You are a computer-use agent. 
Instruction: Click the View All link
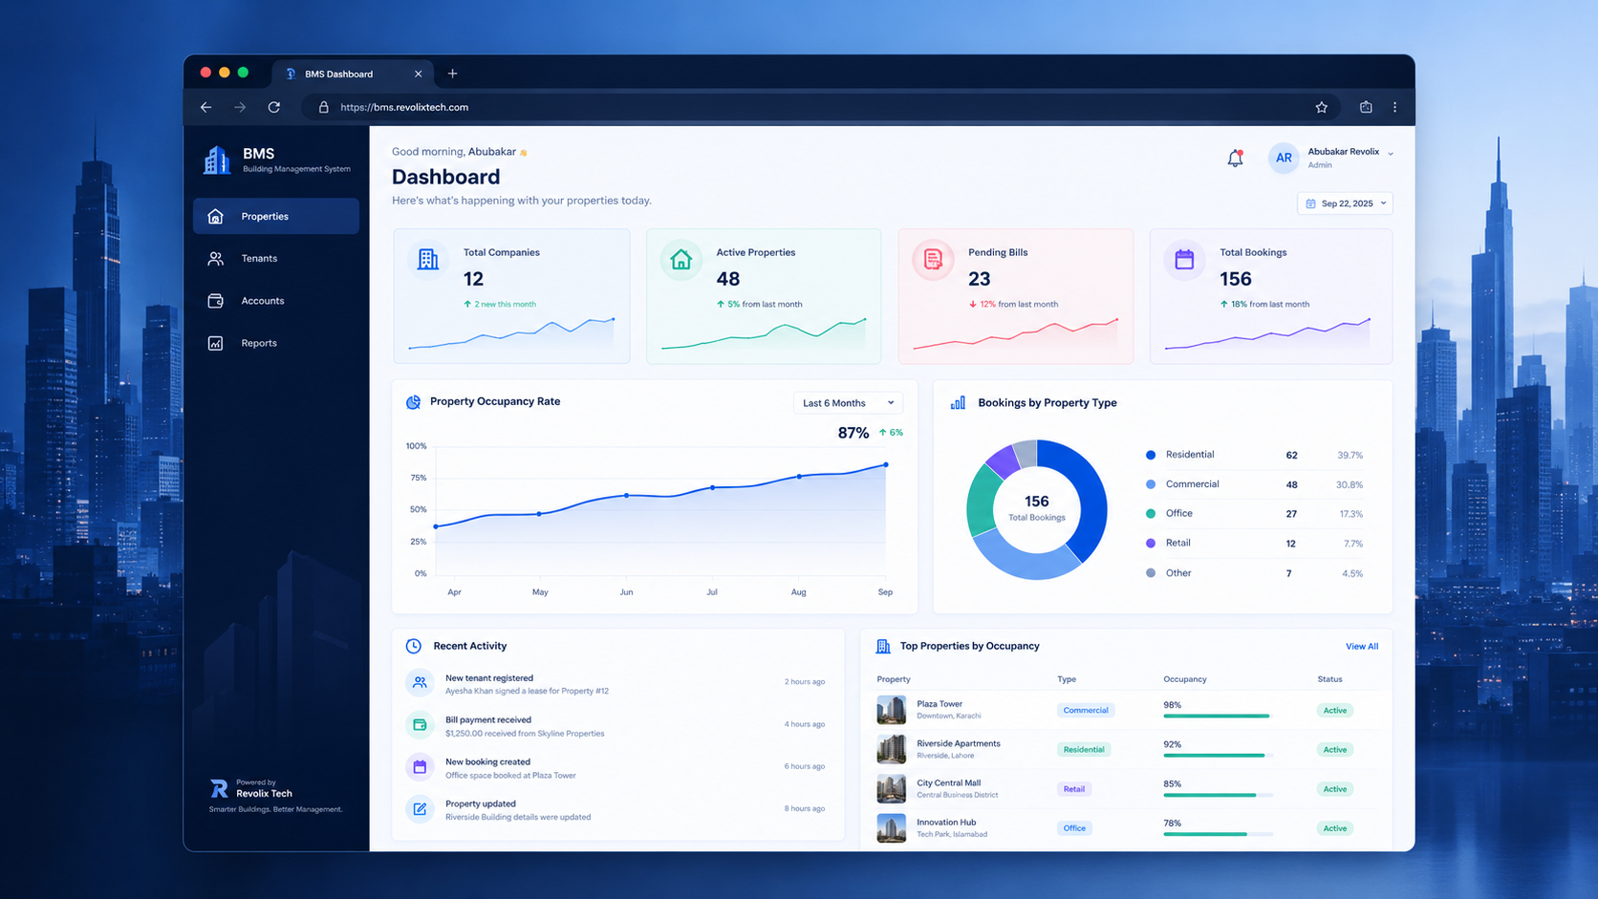pos(1362,647)
